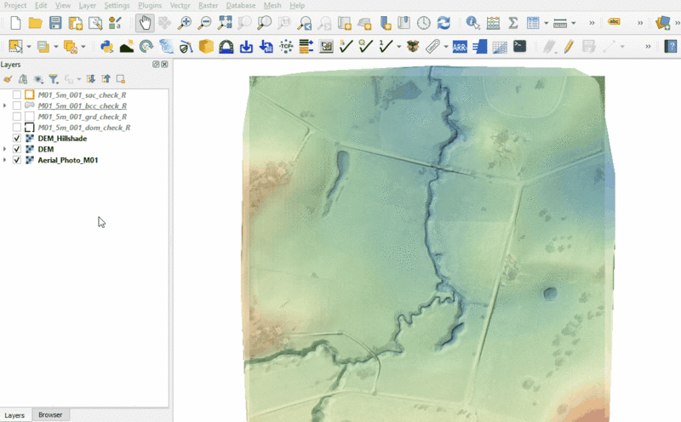The height and width of the screenshot is (422, 681).
Task: Click the Toggle Editing pencil icon
Action: pos(568,46)
